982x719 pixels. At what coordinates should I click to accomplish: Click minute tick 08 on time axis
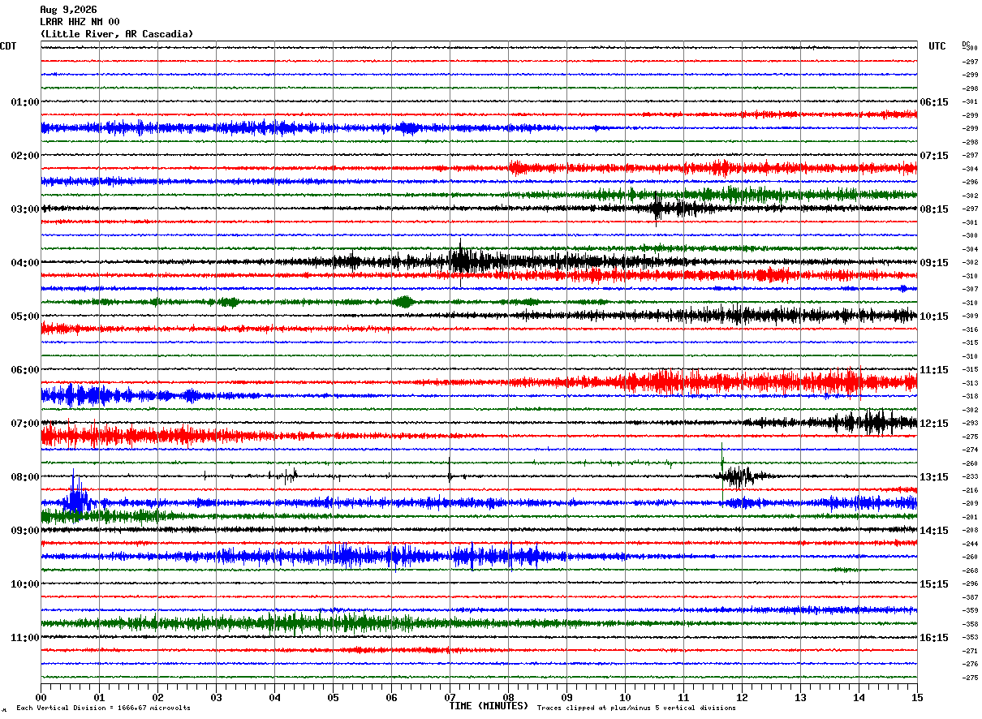[508, 697]
